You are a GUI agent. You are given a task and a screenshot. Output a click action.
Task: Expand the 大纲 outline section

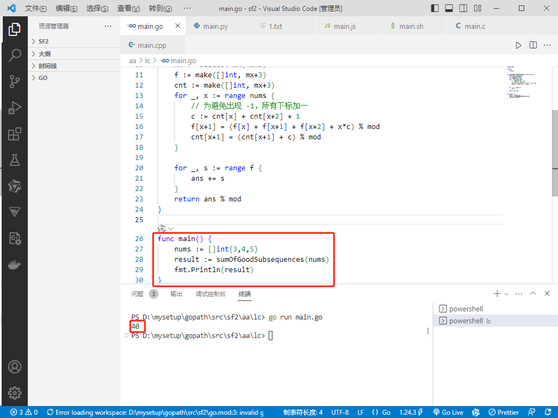[74, 54]
